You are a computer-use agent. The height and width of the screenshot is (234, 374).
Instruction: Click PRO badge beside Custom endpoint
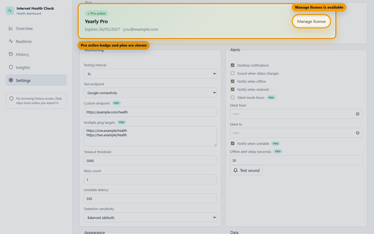(116, 103)
